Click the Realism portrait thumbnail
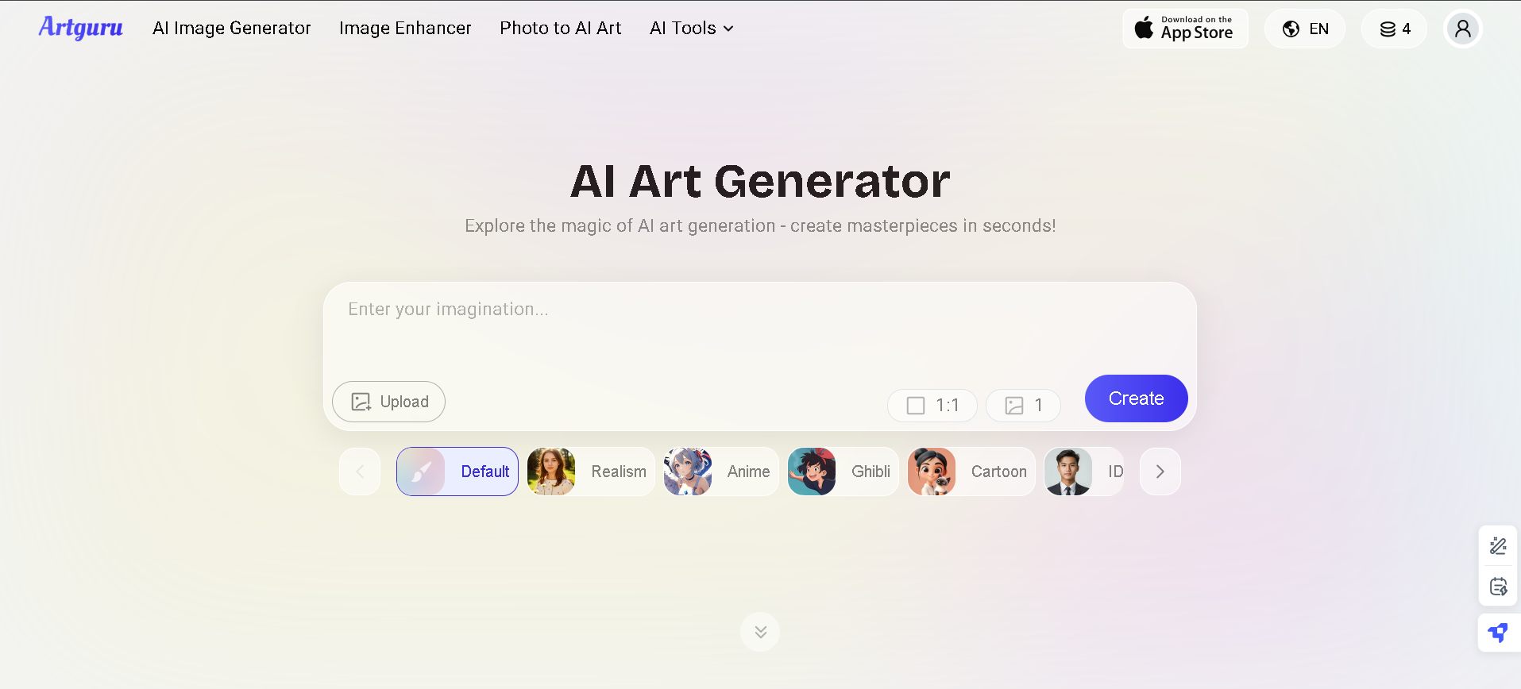This screenshot has width=1521, height=689. click(551, 472)
